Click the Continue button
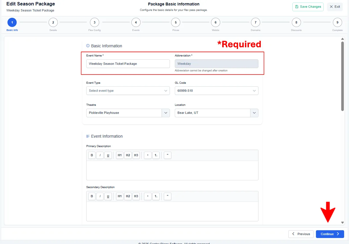This screenshot has height=244, width=349. click(330, 234)
